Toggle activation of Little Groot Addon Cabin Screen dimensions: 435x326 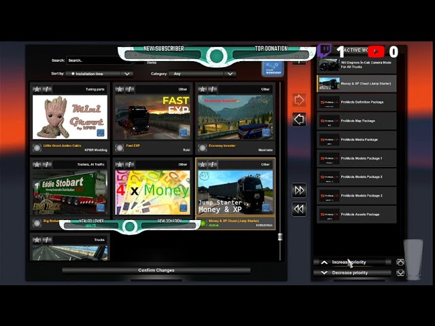[x=37, y=148]
